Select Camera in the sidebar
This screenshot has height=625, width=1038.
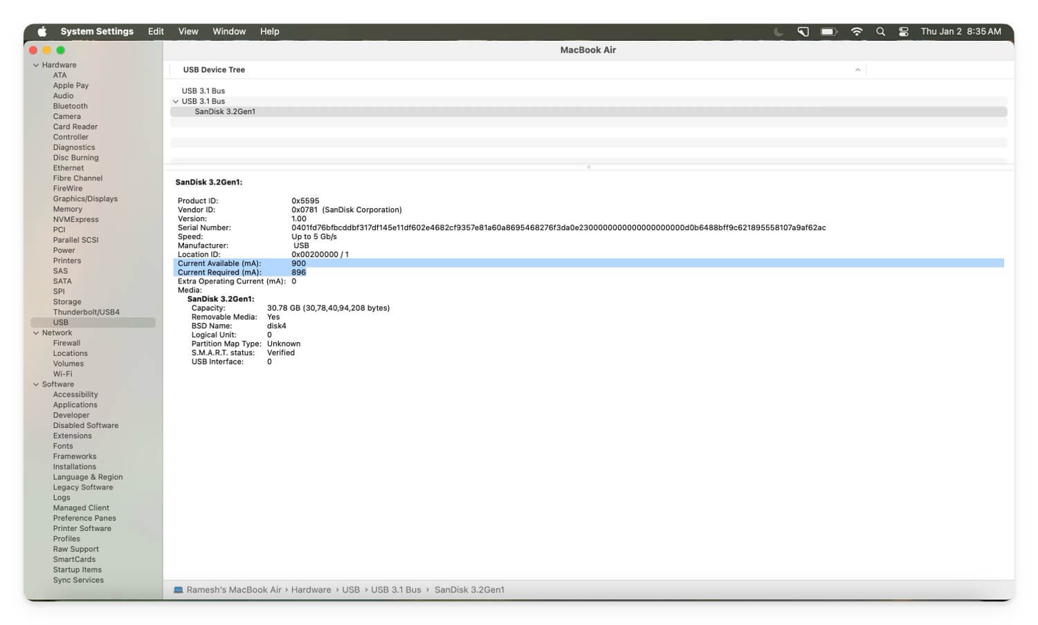coord(67,116)
